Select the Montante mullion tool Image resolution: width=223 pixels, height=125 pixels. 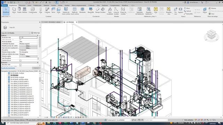point(83,10)
